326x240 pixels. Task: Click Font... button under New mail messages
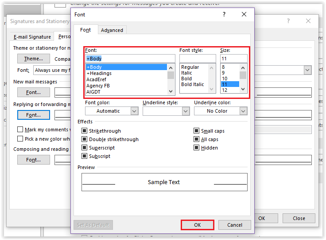[x=34, y=92]
